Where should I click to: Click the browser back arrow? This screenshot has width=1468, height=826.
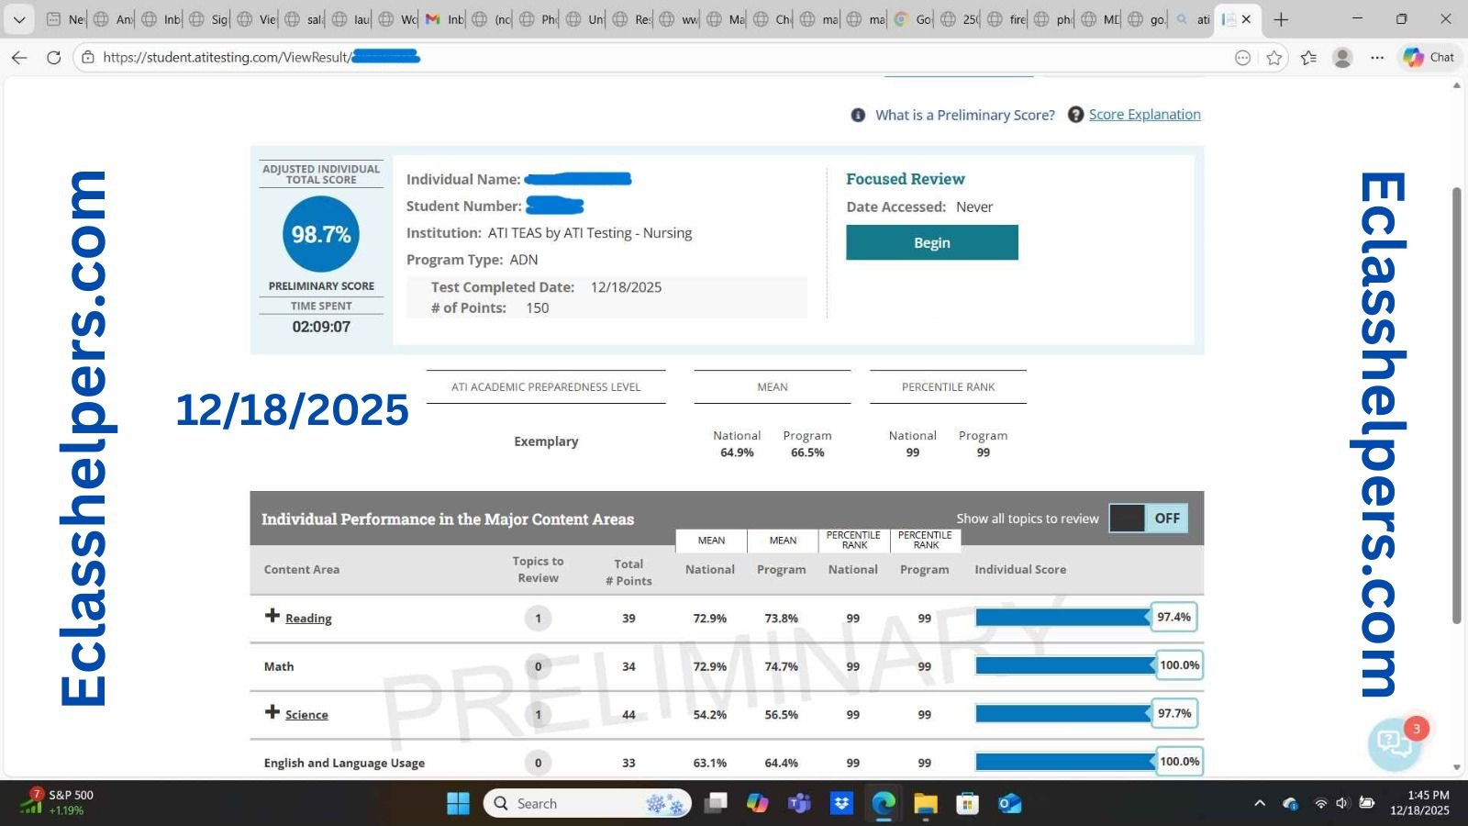(x=19, y=58)
